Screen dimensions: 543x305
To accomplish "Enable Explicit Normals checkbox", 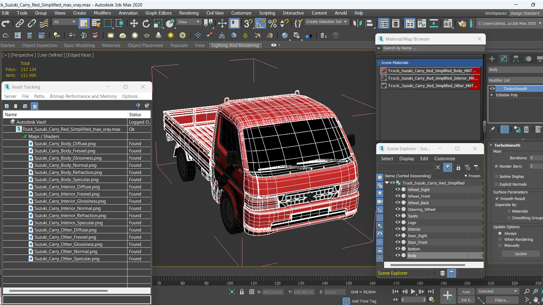I will tap(496, 184).
